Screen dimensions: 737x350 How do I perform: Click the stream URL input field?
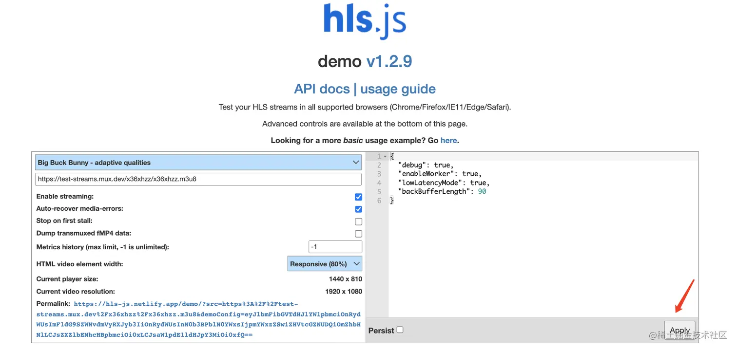coord(198,179)
